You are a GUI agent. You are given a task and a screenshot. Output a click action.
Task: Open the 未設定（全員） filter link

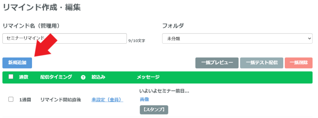click(107, 100)
